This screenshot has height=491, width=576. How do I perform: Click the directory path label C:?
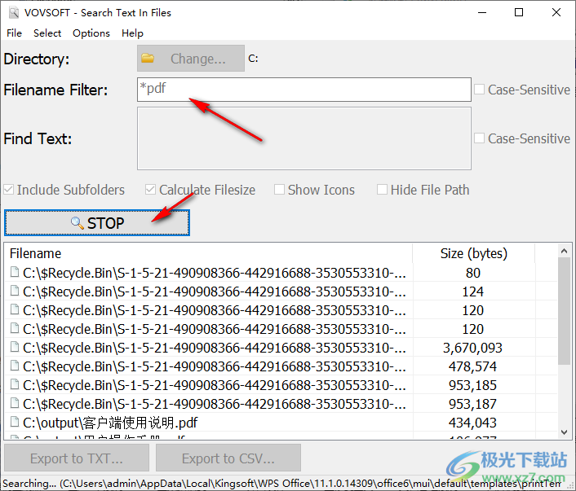click(x=253, y=59)
